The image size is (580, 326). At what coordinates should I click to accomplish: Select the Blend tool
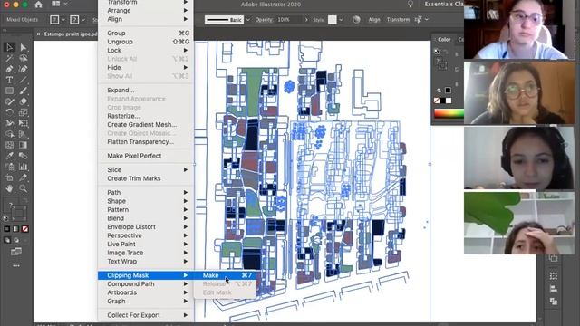point(23,156)
